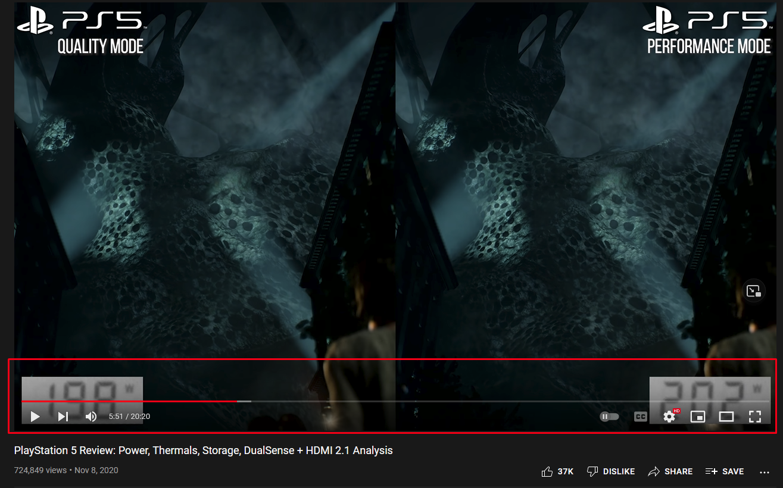Enter full screen mode
This screenshot has height=488, width=783.
755,417
